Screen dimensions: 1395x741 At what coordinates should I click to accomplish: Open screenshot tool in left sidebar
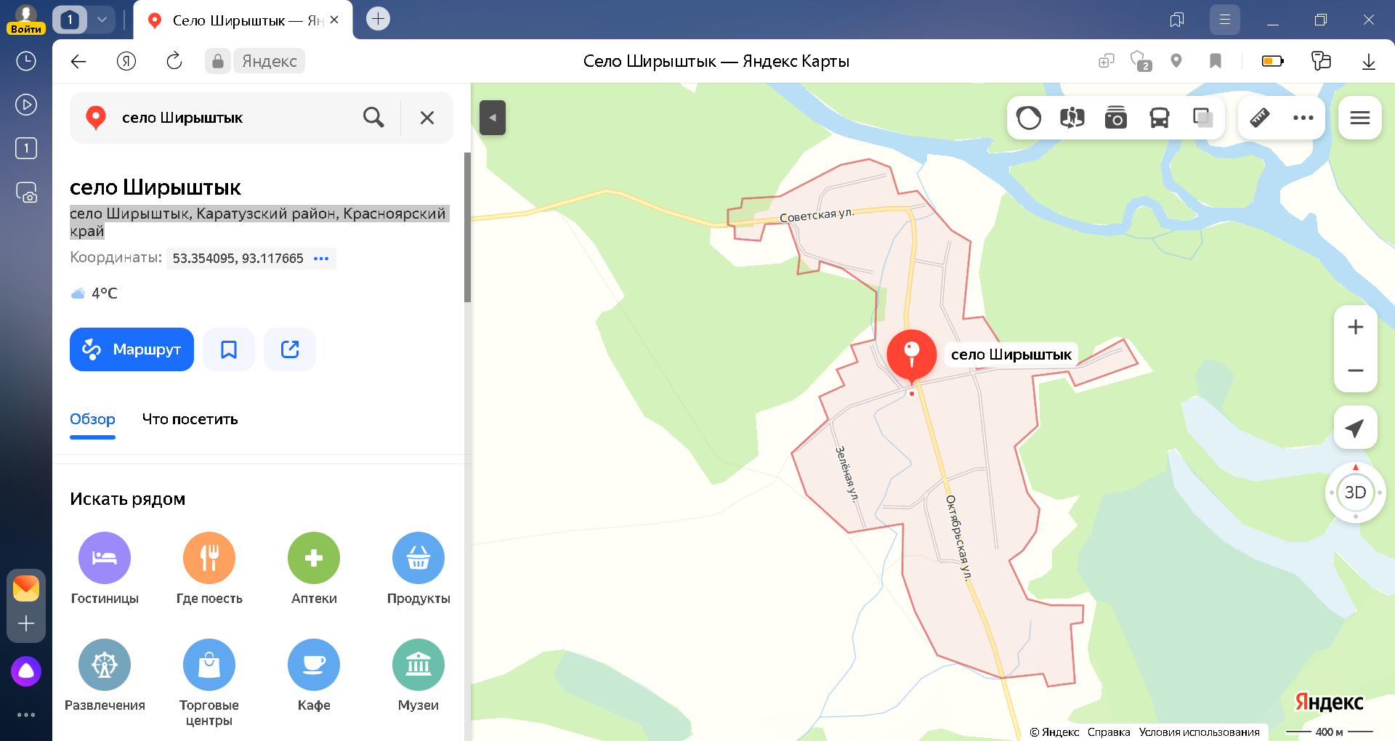pos(26,193)
